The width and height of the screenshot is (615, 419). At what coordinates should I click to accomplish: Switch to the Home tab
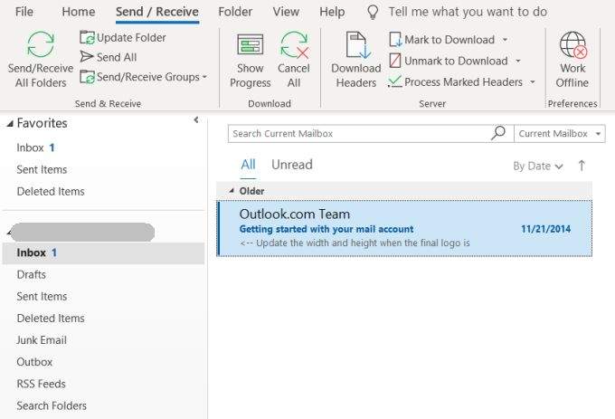tap(79, 12)
